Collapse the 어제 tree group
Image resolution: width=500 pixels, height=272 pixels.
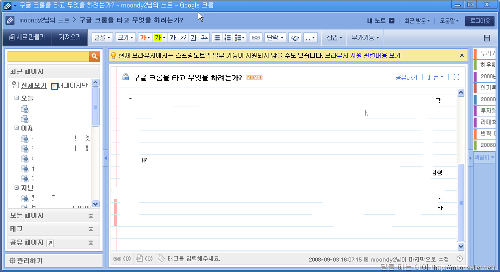pyautogui.click(x=16, y=128)
